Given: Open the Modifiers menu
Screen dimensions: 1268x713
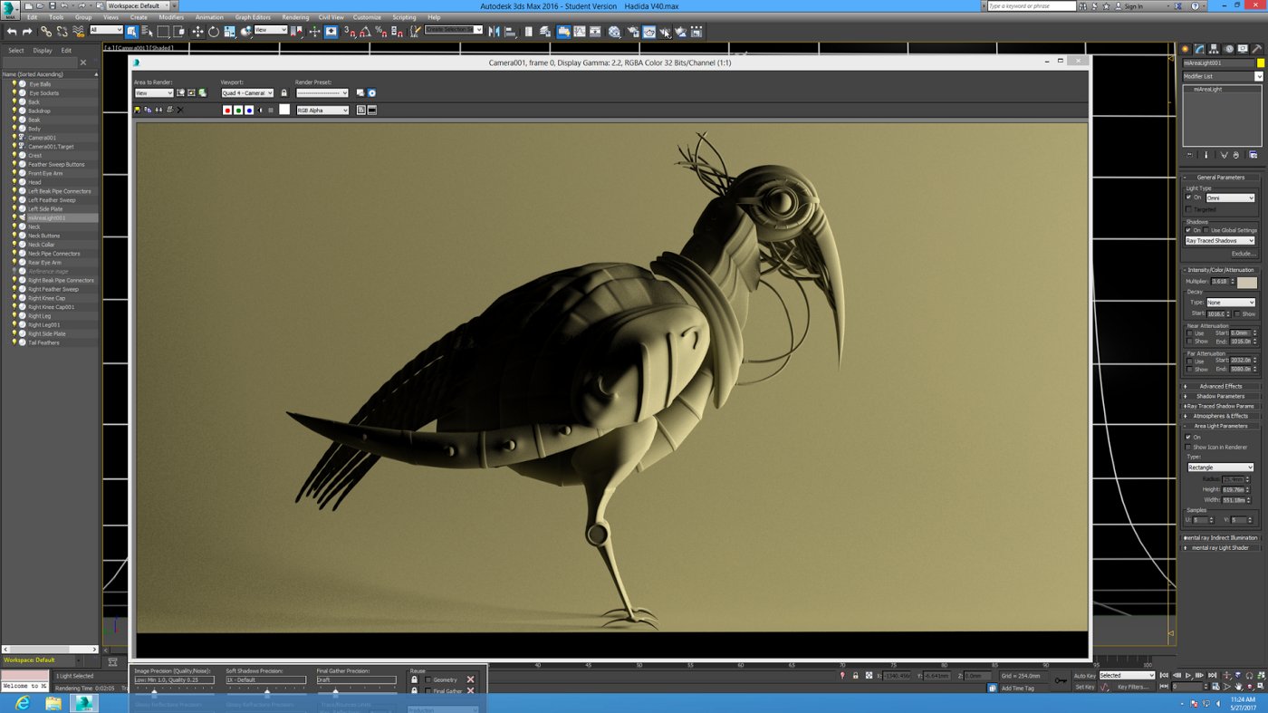Looking at the screenshot, I should (x=171, y=17).
